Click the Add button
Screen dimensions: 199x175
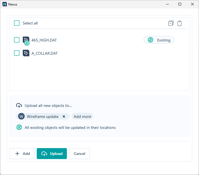[22, 154]
